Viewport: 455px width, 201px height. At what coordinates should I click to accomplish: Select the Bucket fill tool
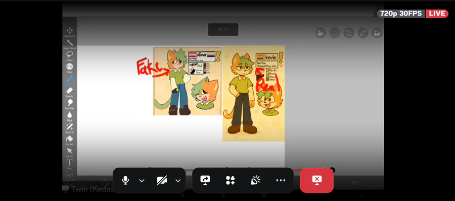click(x=69, y=139)
